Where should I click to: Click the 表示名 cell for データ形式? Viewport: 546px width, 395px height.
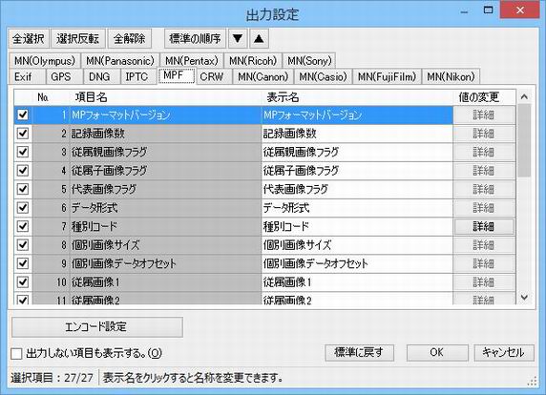tap(357, 208)
